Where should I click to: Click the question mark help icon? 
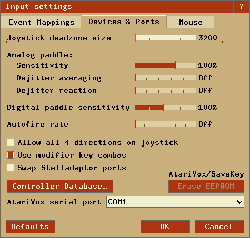point(241,7)
